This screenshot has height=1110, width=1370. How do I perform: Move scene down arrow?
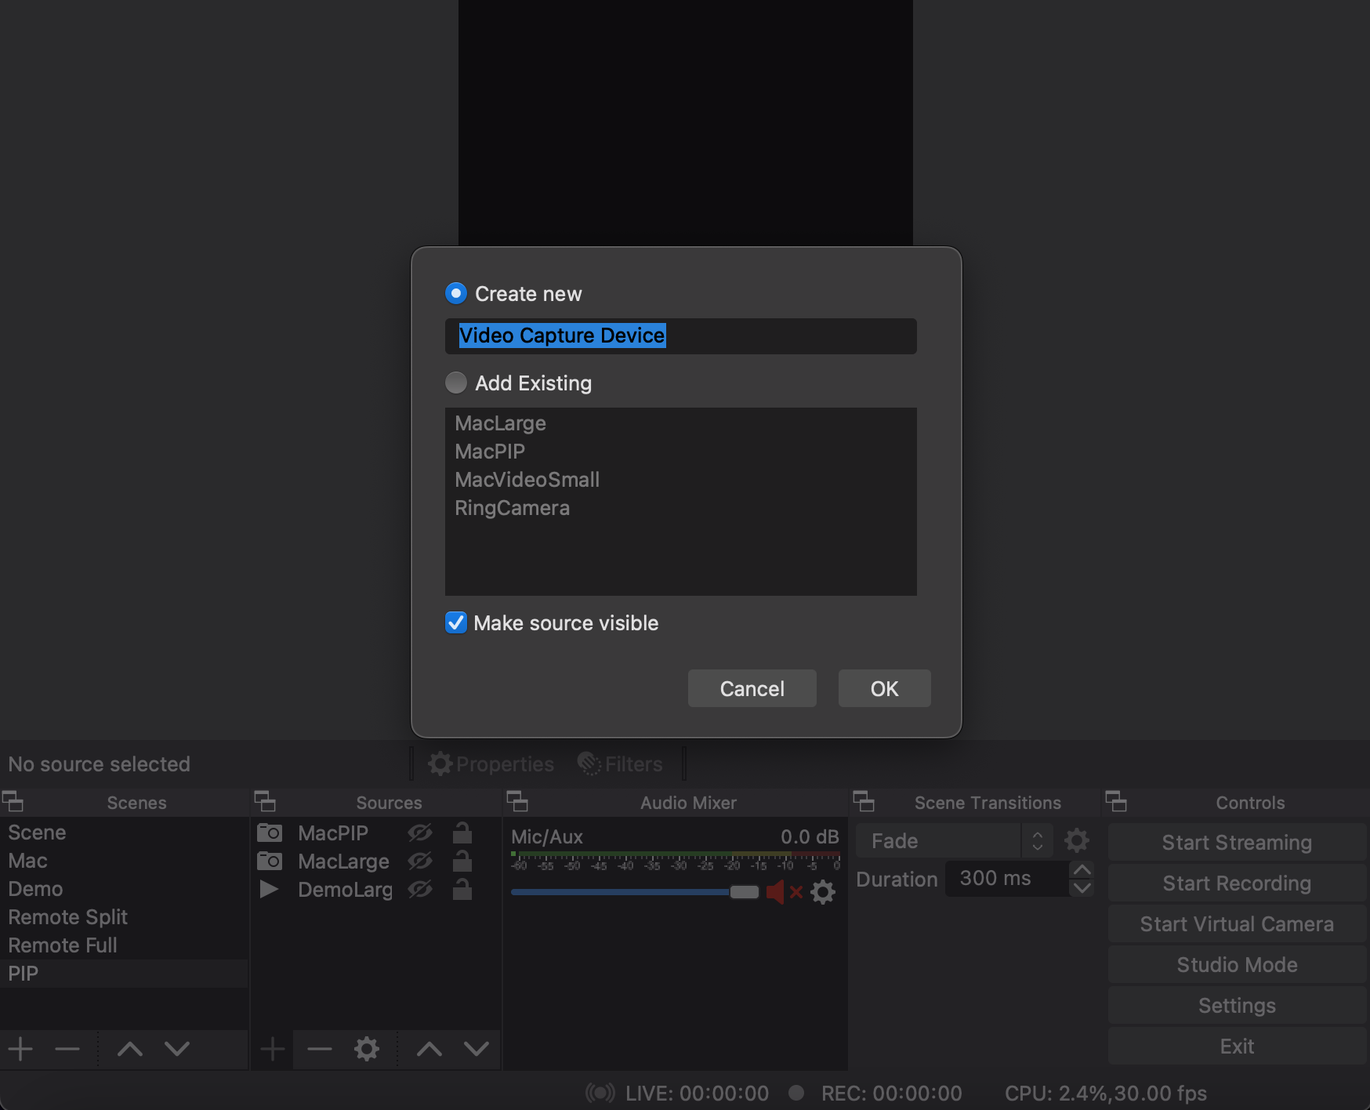[x=177, y=1049]
